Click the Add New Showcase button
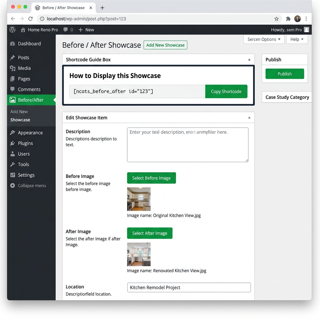This screenshot has width=320, height=320. click(x=165, y=45)
